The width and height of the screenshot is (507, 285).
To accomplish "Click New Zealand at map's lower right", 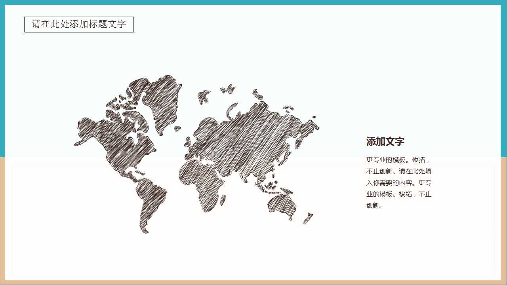I will [x=308, y=218].
